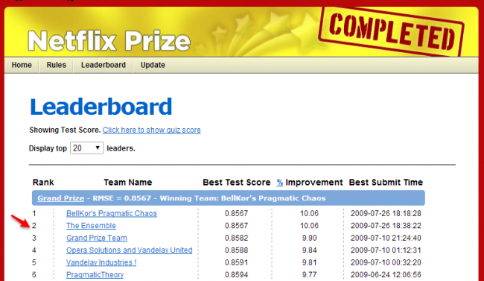Open BellKor's Pragmatic Chaos team link
The height and width of the screenshot is (281, 484).
[112, 213]
